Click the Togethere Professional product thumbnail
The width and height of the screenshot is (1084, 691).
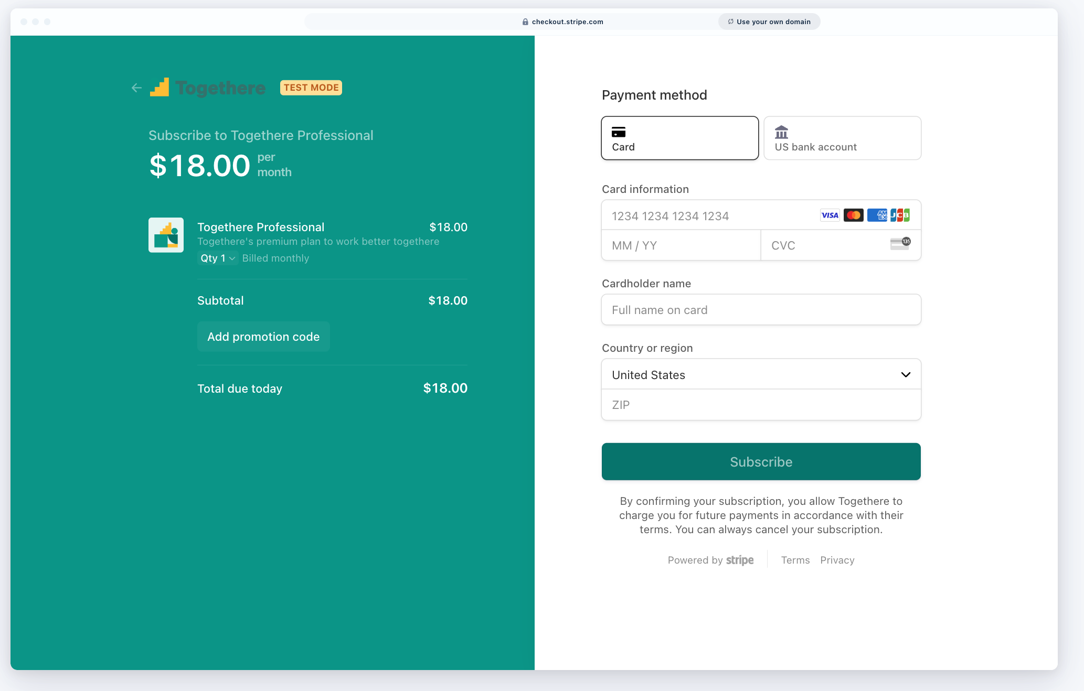166,235
